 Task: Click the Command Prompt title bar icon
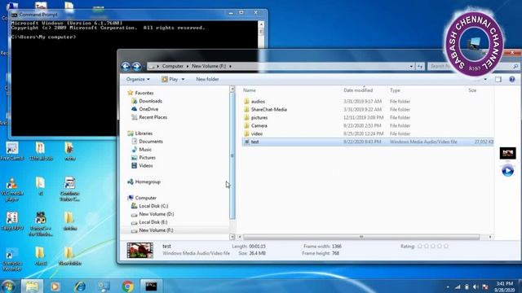(x=15, y=15)
